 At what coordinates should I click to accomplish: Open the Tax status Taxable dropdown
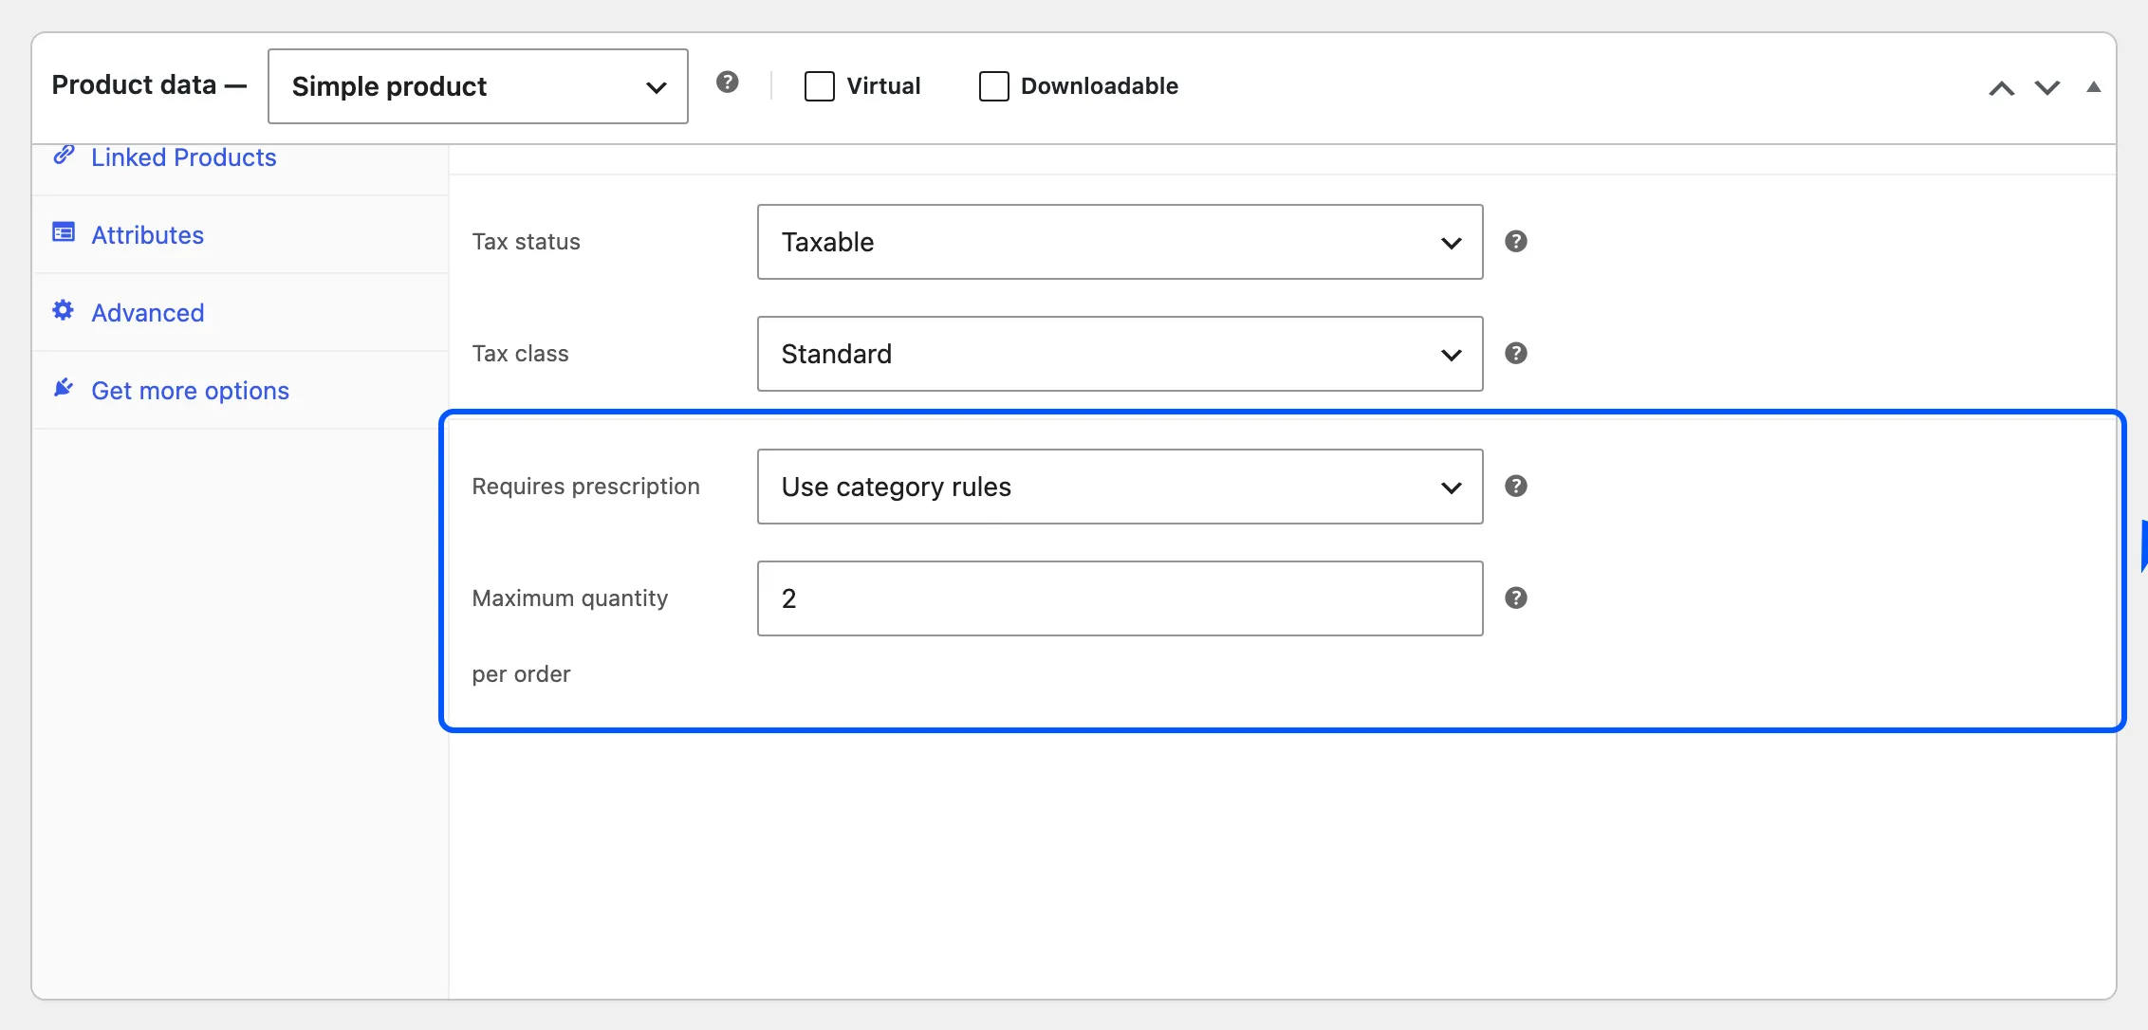point(1120,242)
